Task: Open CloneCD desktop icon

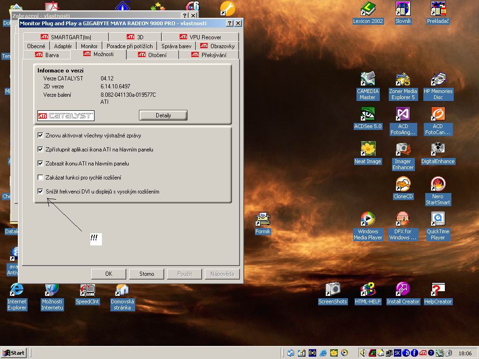Action: 403,185
